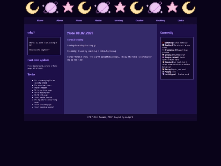Click the 'Write about page' item
The image size is (221, 166).
[42, 93]
